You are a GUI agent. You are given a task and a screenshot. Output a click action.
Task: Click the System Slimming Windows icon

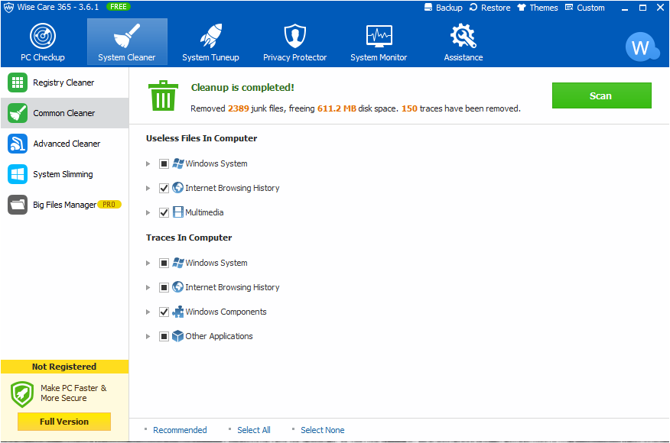coord(18,174)
